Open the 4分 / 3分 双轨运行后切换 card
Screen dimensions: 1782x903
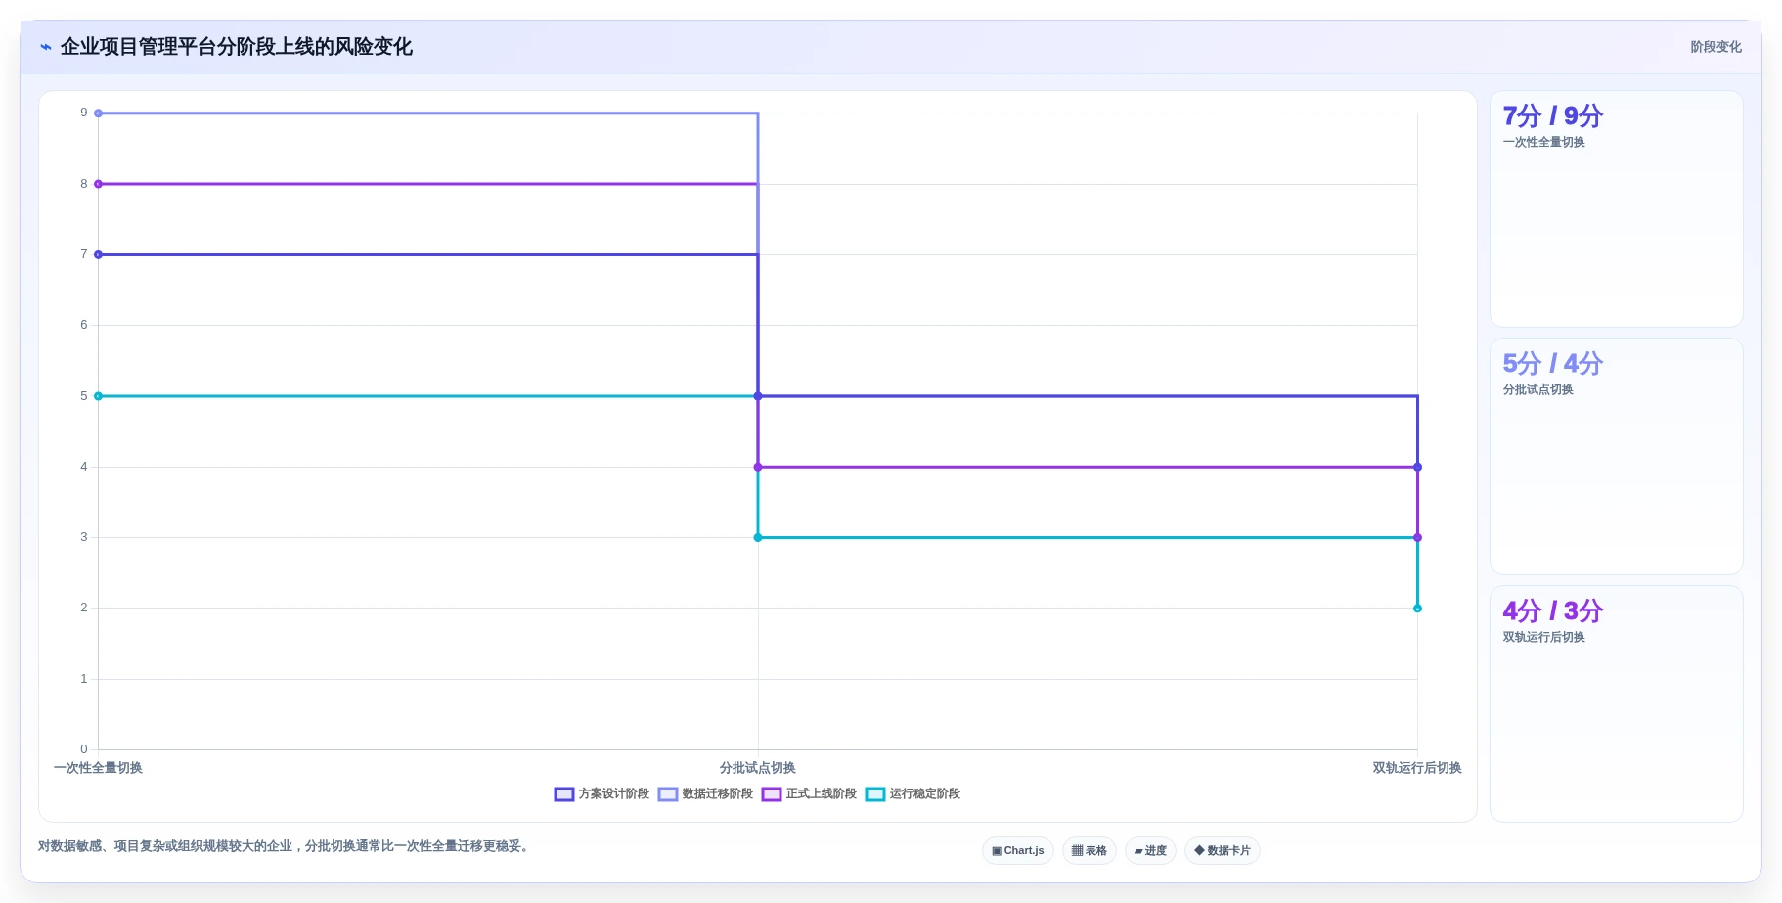coord(1616,703)
